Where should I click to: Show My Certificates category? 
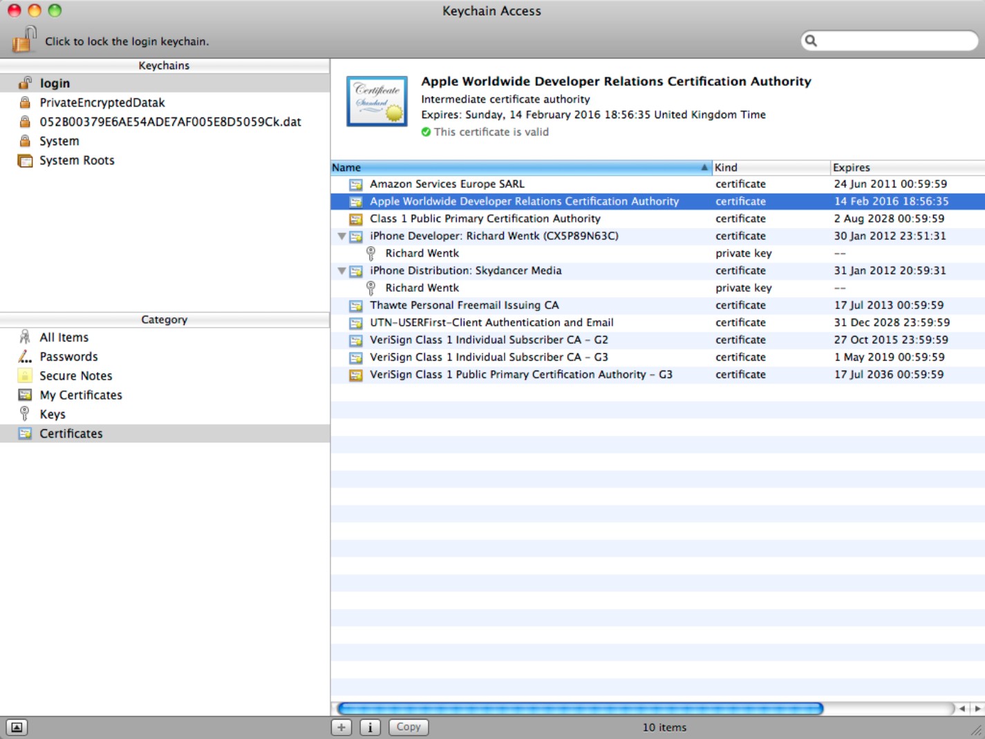165,395
